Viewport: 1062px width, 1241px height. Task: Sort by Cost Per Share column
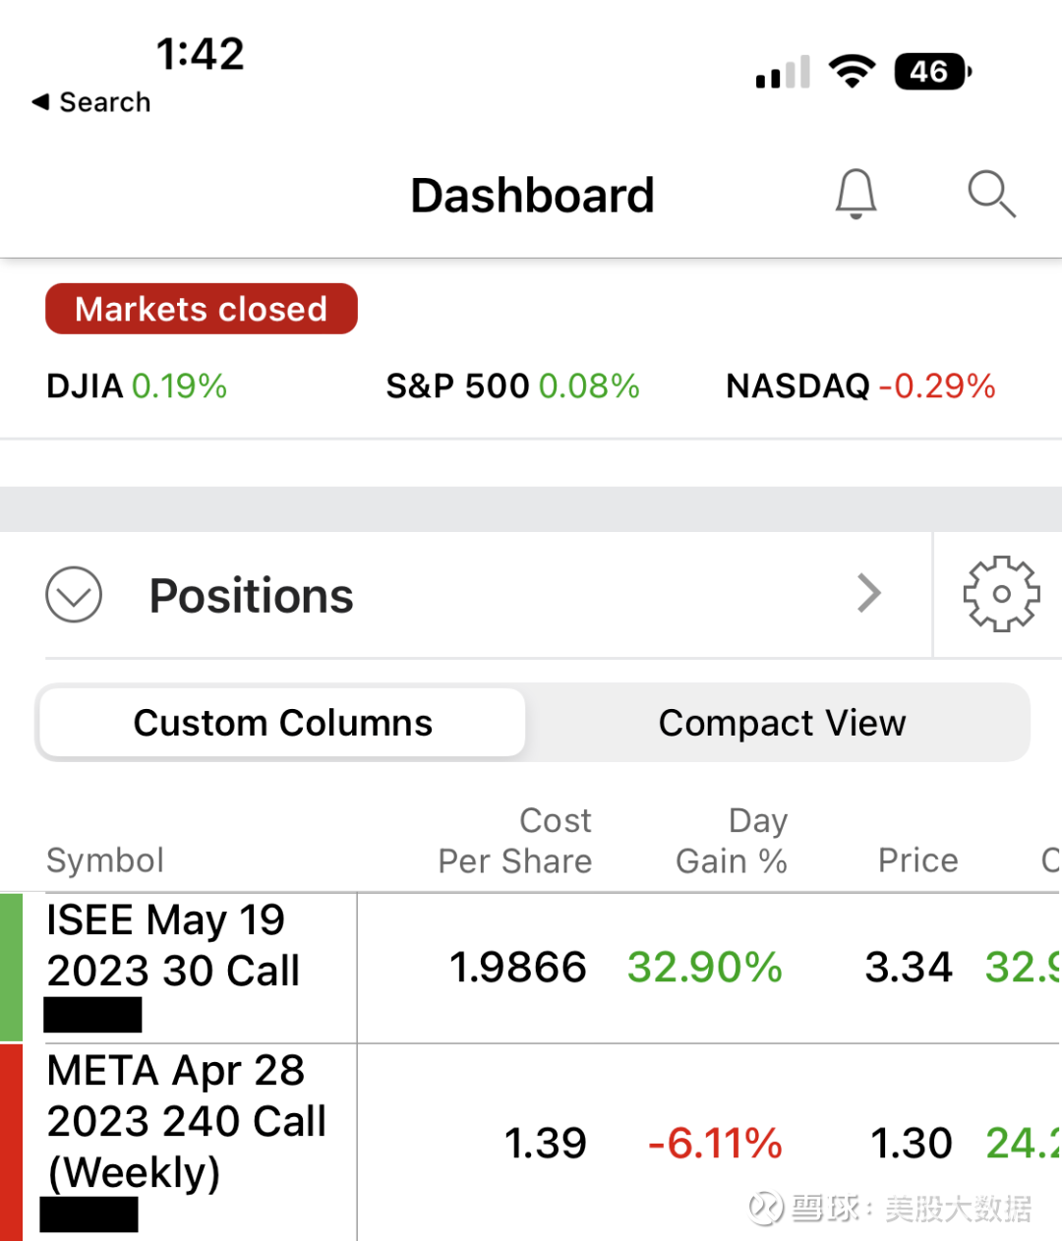click(515, 841)
